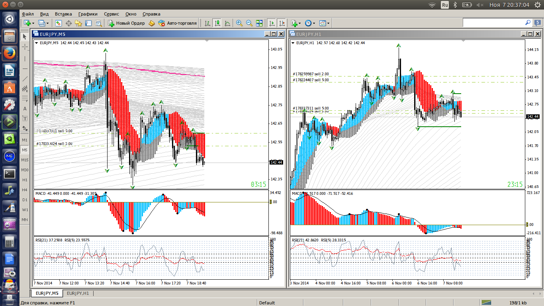Viewport: 544px width, 306px height.
Task: Click the 198/1 kb connection status
Action: click(518, 303)
